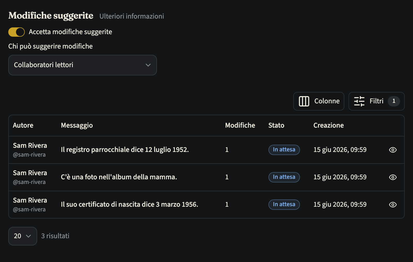Viewport: 413px width, 262px height.
Task: Click the Stato column header
Action: [x=276, y=125]
